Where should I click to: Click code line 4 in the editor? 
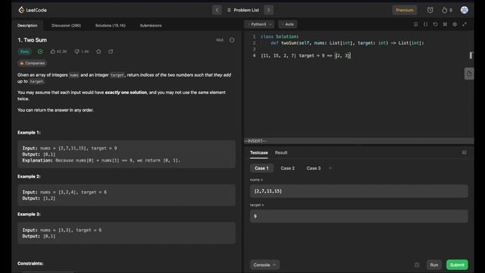[306, 55]
